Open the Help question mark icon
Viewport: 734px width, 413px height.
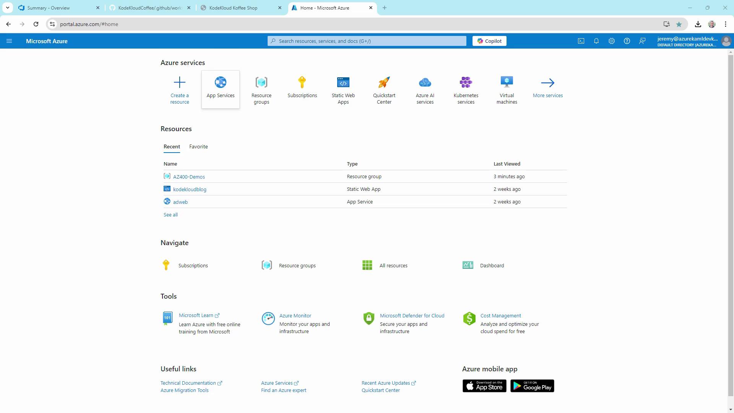tap(627, 41)
